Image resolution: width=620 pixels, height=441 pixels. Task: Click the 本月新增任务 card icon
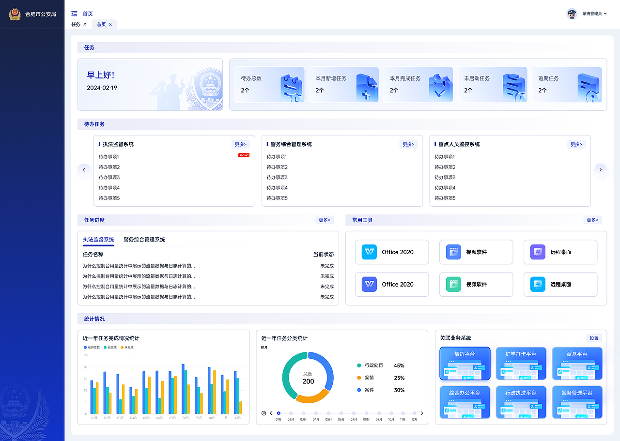[367, 88]
